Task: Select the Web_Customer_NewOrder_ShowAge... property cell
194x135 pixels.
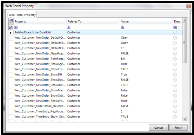Action: [40, 64]
